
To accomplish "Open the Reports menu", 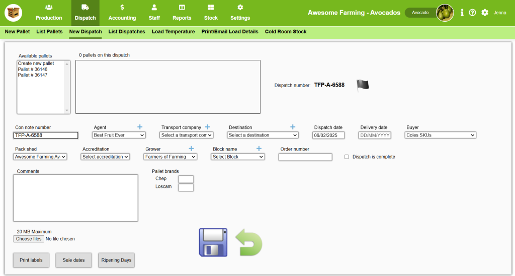I will (182, 13).
